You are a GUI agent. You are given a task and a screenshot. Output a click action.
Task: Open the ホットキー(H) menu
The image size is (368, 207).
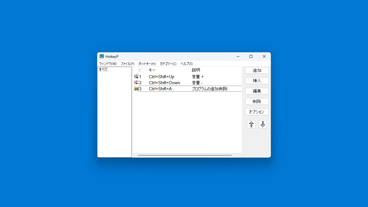pos(147,64)
